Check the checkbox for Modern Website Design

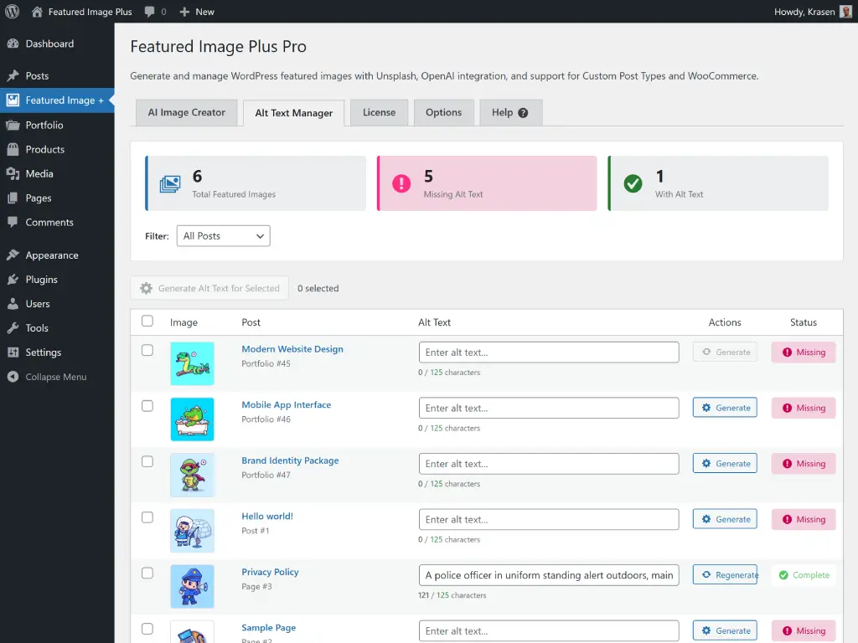click(x=147, y=350)
